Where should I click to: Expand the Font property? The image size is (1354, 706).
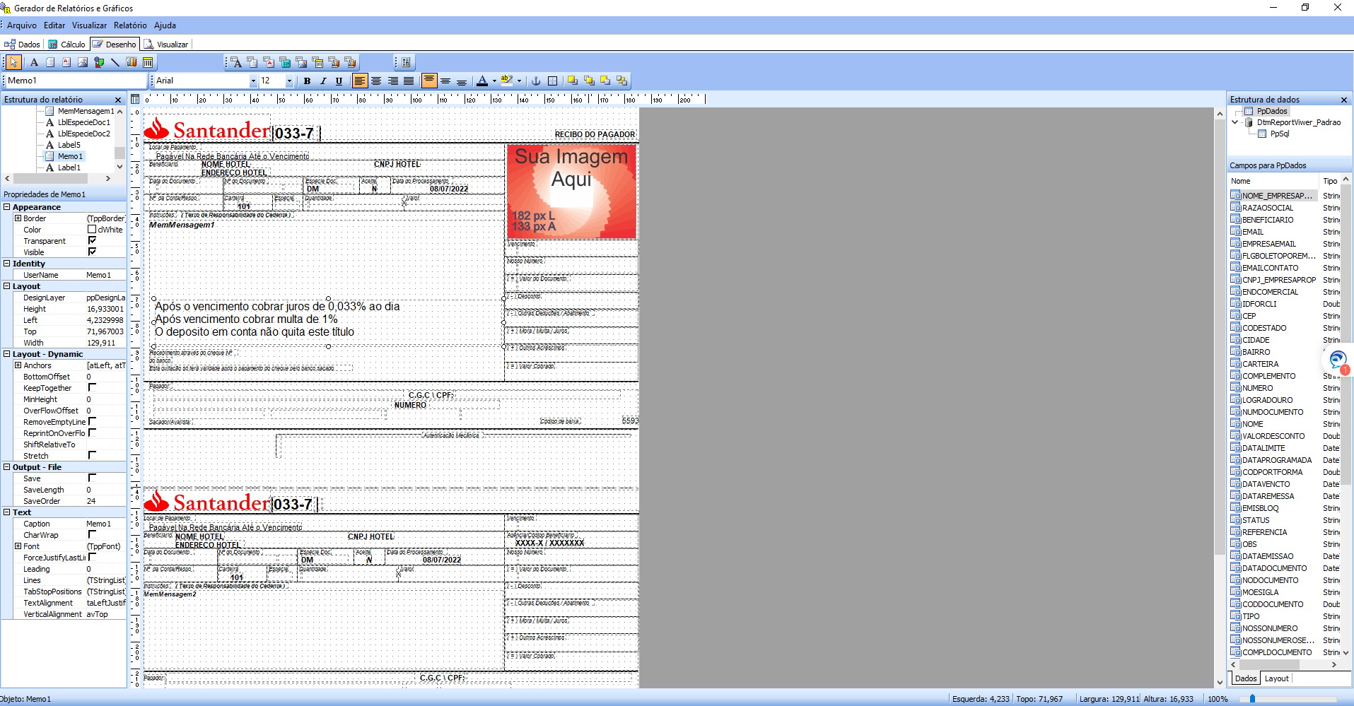pos(18,546)
